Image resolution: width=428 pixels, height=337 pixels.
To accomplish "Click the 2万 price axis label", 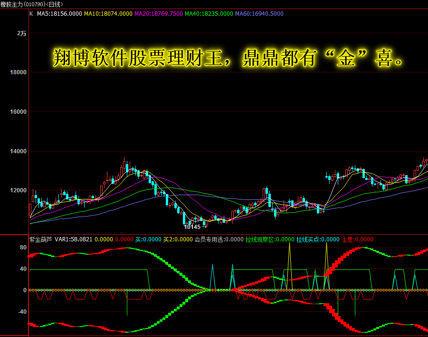I will 21,33.
